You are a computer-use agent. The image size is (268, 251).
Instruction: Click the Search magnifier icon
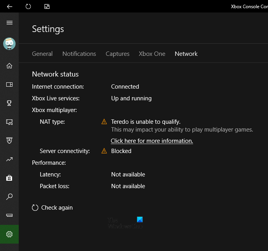coord(9,197)
